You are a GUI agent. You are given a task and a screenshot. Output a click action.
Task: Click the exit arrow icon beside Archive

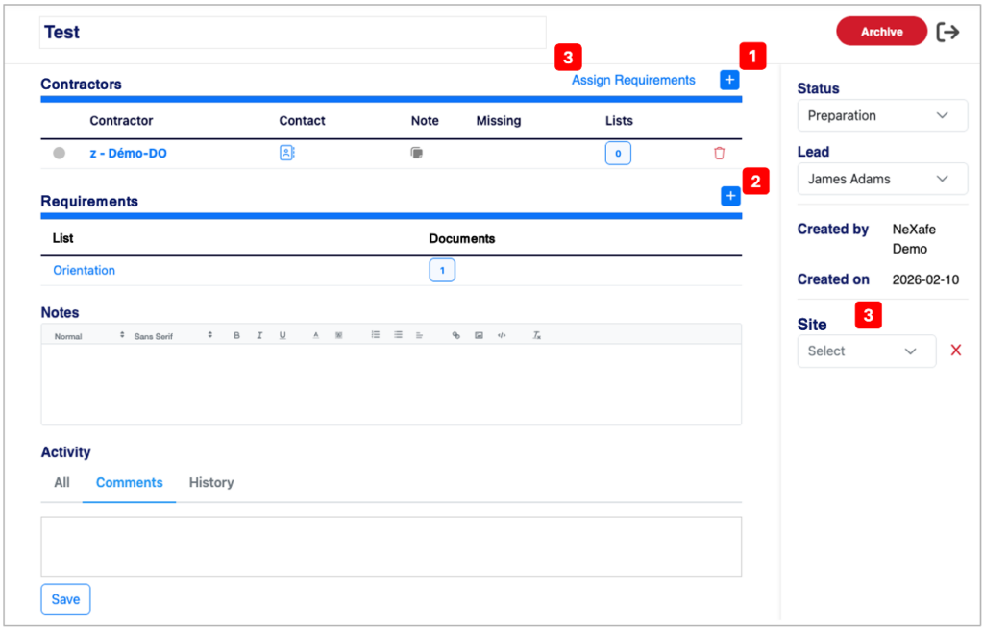947,32
